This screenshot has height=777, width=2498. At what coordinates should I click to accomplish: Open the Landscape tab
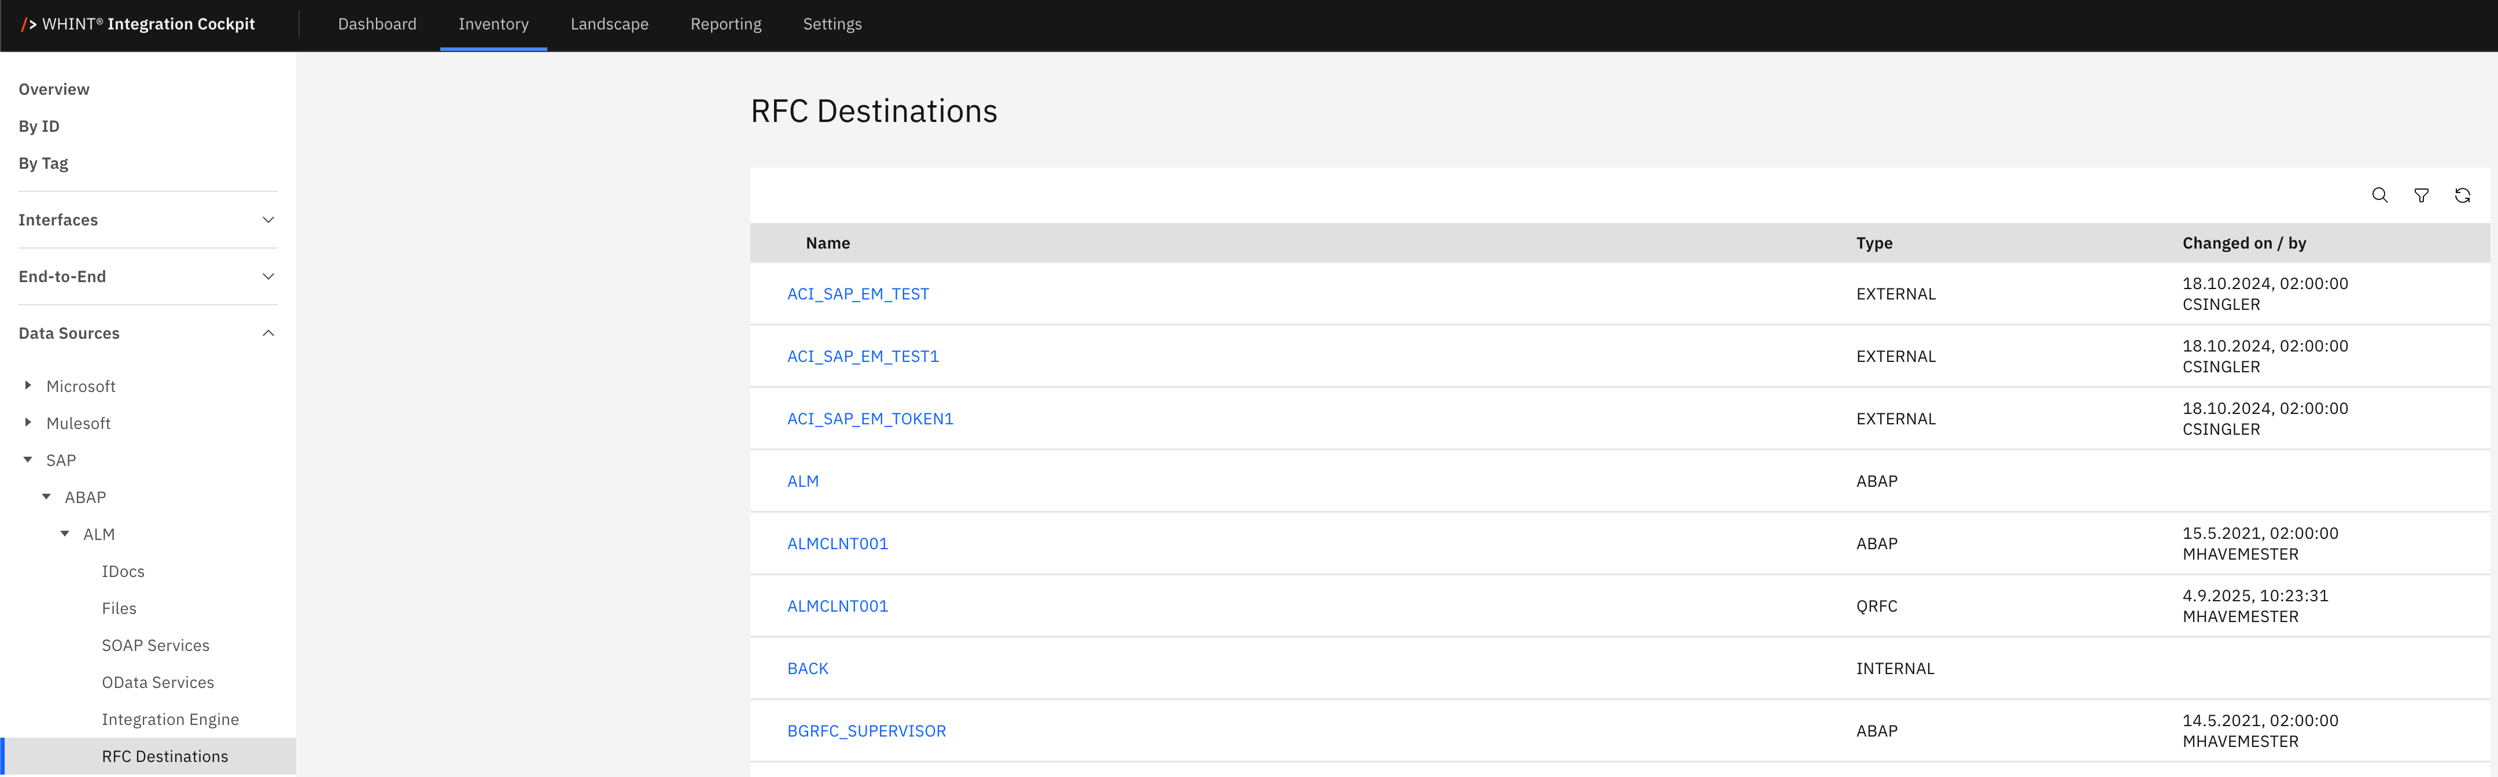tap(609, 24)
